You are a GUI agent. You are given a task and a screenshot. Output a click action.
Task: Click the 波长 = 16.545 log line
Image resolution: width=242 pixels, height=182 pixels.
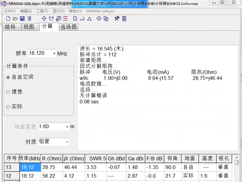(101, 49)
